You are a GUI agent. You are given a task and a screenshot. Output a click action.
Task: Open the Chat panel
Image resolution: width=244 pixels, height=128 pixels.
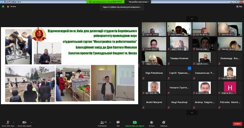coord(118,124)
